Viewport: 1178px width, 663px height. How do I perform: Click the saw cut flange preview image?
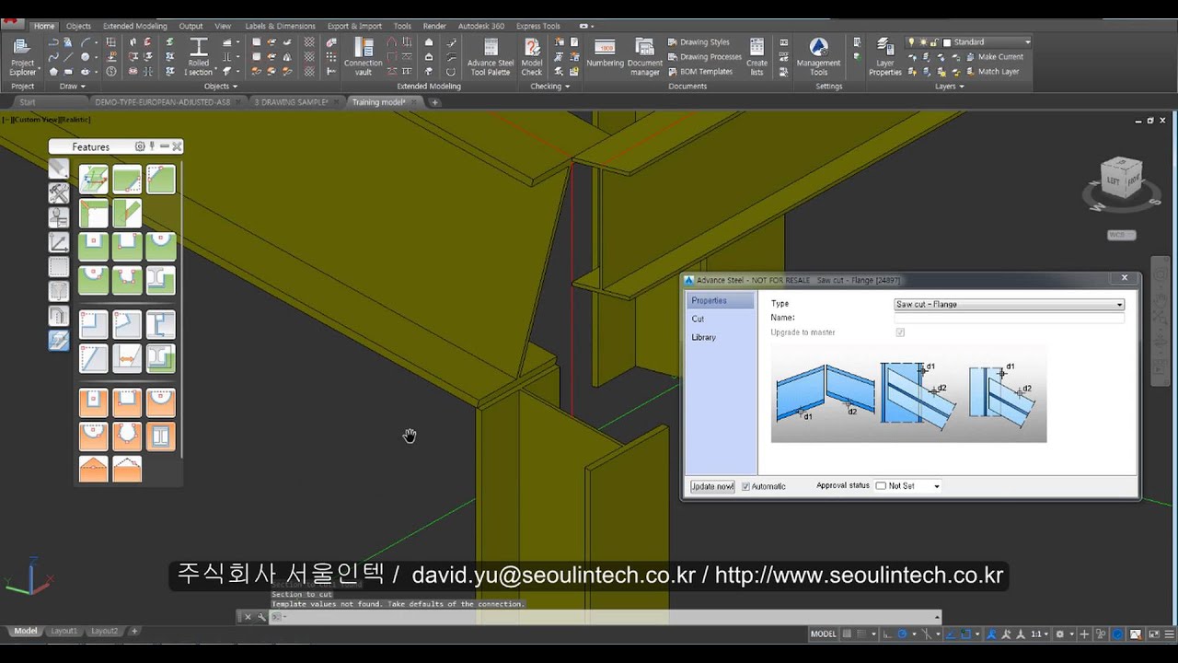point(908,393)
